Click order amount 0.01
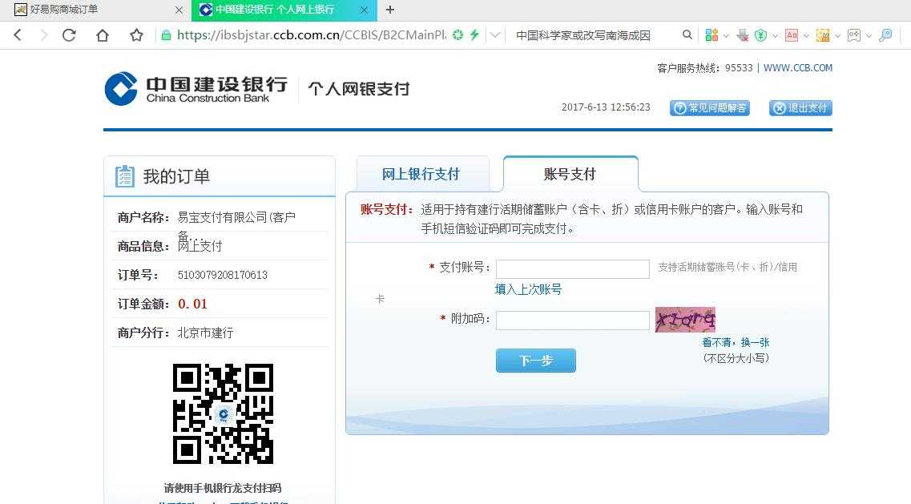Image resolution: width=911 pixels, height=504 pixels. tap(192, 304)
